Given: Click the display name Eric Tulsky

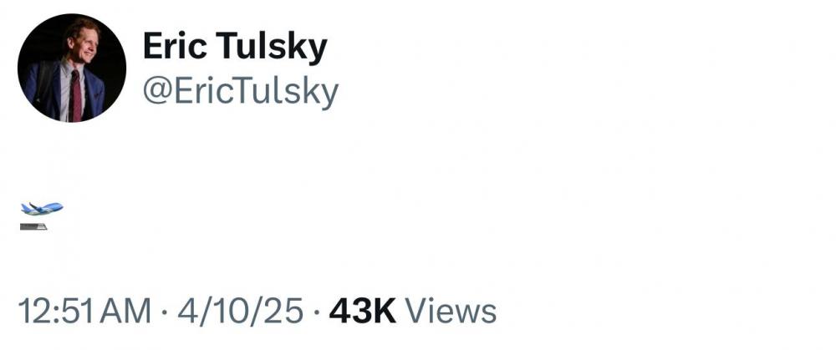Looking at the screenshot, I should [234, 47].
